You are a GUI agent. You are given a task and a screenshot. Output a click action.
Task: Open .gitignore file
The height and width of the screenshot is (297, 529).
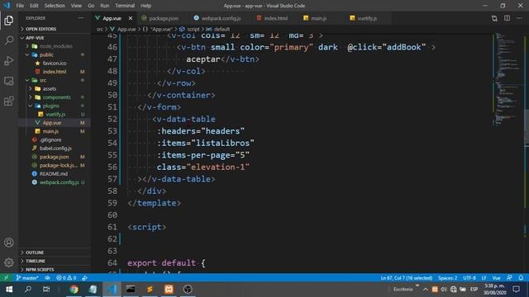(x=50, y=139)
